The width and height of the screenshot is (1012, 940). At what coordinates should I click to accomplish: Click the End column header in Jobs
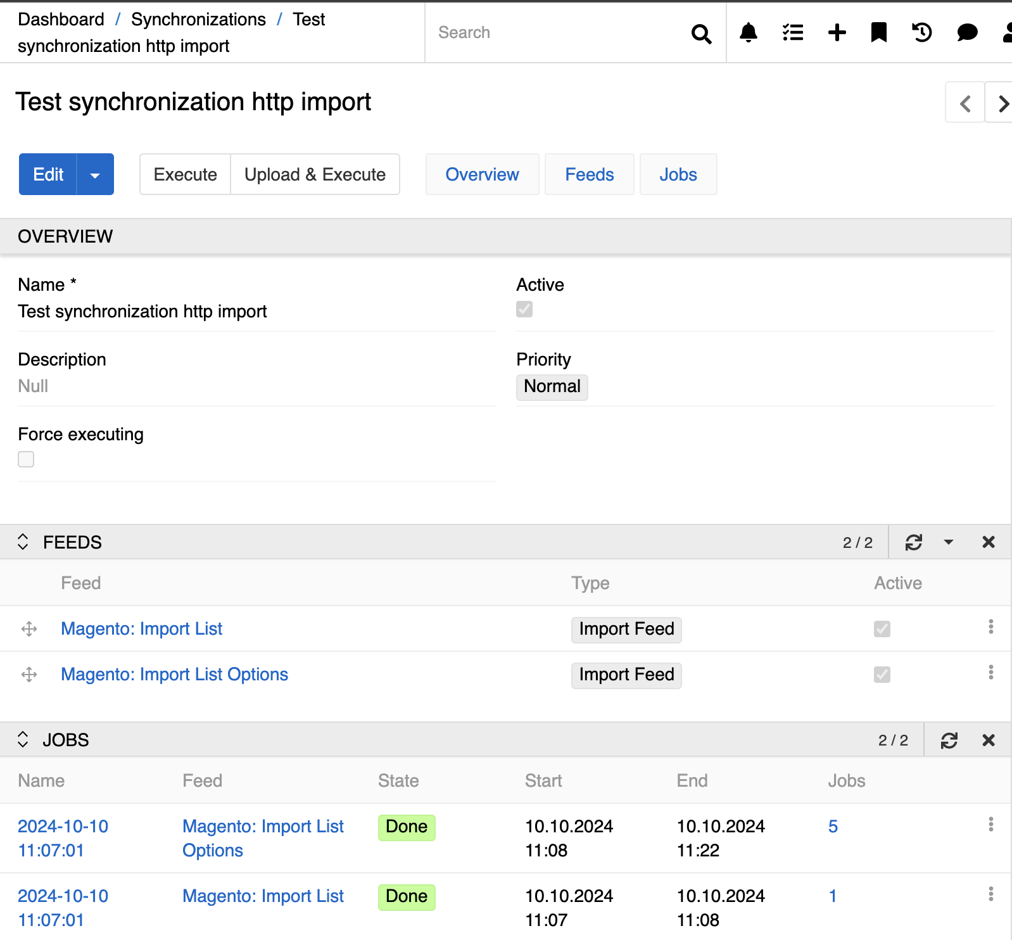point(692,781)
